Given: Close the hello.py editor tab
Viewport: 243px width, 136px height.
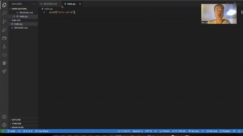Looking at the screenshot, I should click(x=80, y=4).
